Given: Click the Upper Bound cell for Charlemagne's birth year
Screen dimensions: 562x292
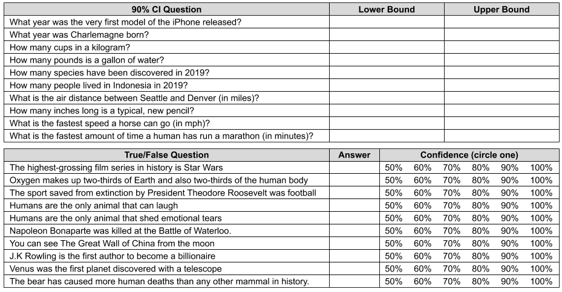Looking at the screenshot, I should coord(502,34).
